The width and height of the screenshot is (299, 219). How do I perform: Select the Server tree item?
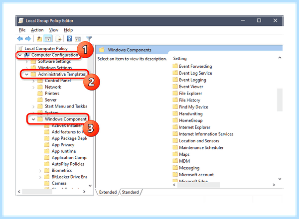[50, 100]
